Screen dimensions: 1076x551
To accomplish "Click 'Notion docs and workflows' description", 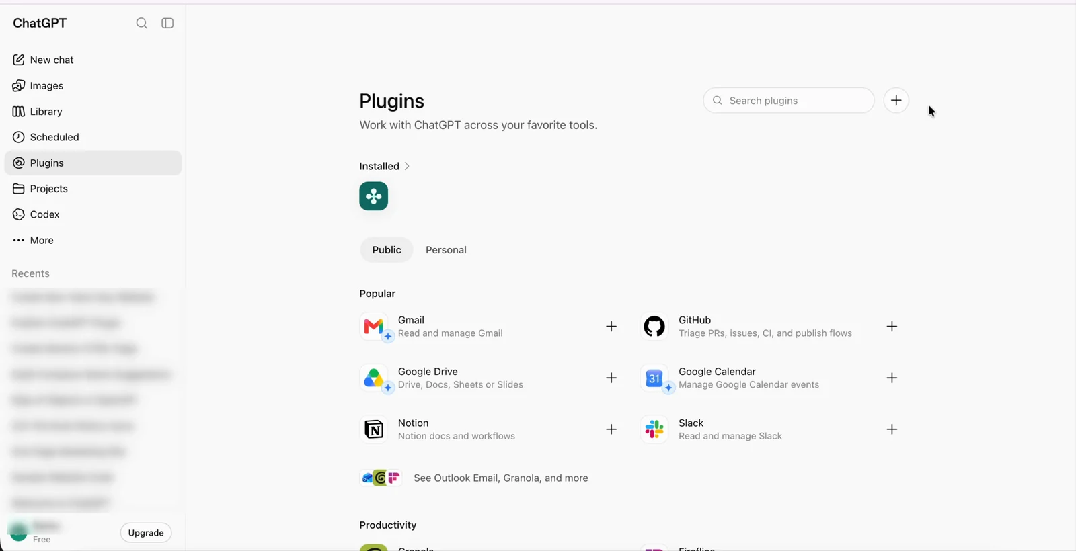I will tap(457, 436).
